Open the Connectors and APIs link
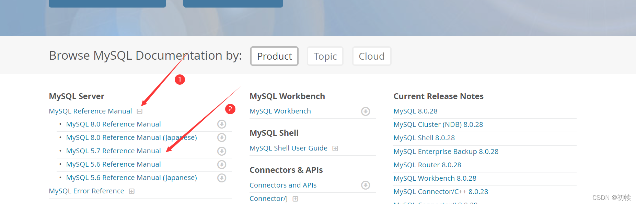 tap(283, 185)
